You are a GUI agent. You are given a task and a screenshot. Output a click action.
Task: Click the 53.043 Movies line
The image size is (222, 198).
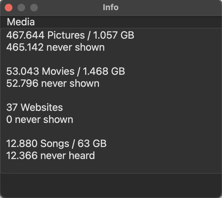[x=66, y=71]
